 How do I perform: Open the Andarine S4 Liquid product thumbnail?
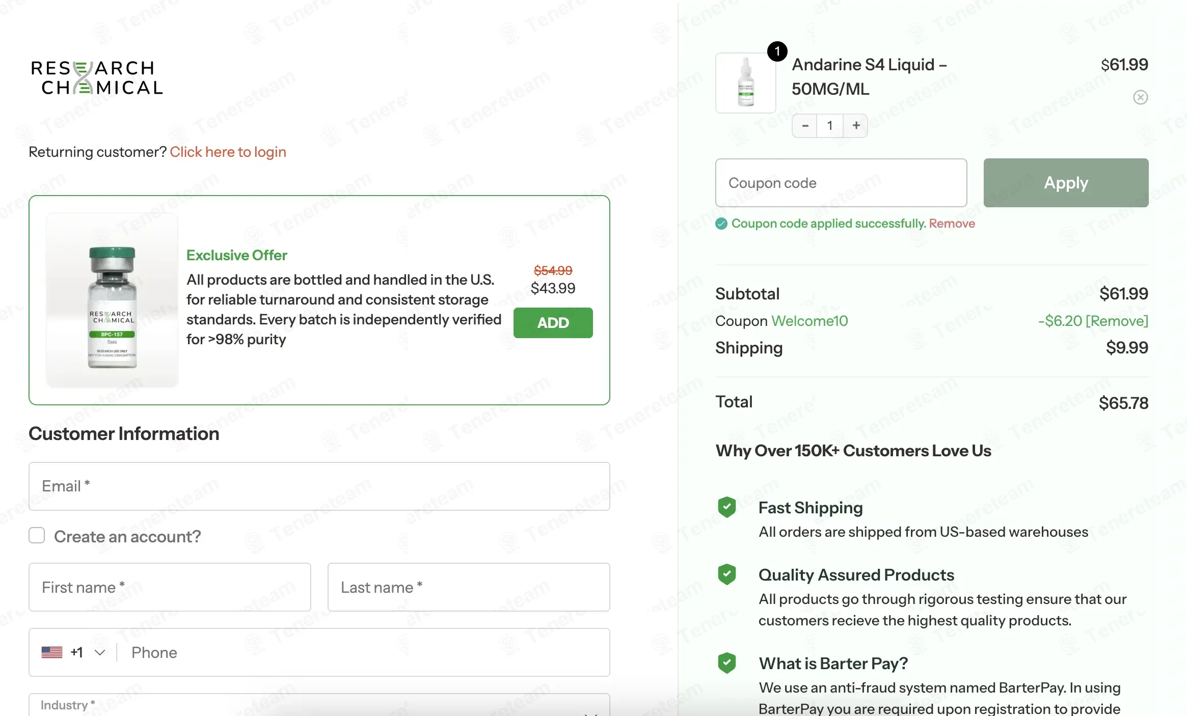tap(745, 83)
